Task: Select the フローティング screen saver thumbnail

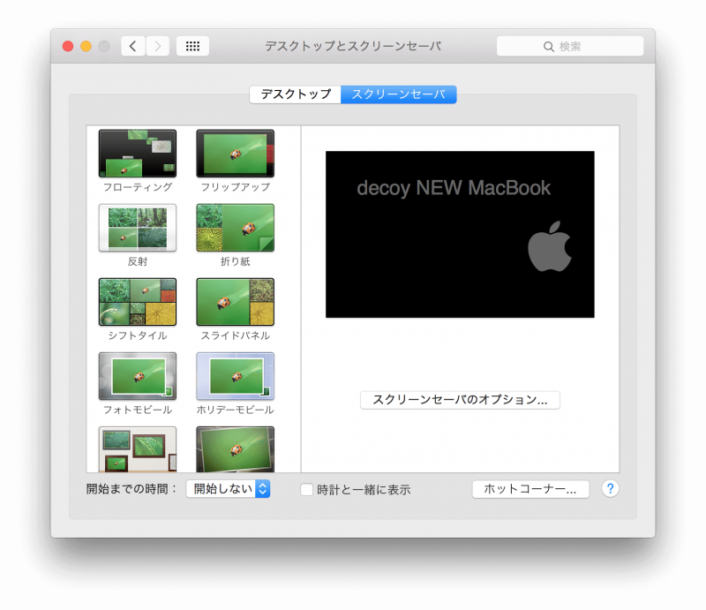Action: [x=138, y=154]
